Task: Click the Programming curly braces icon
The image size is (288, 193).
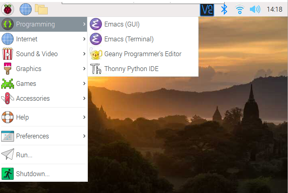Action: [8, 24]
